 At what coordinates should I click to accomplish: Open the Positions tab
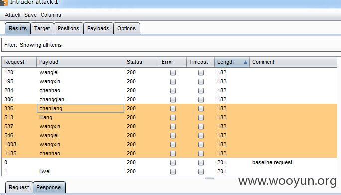[68, 28]
